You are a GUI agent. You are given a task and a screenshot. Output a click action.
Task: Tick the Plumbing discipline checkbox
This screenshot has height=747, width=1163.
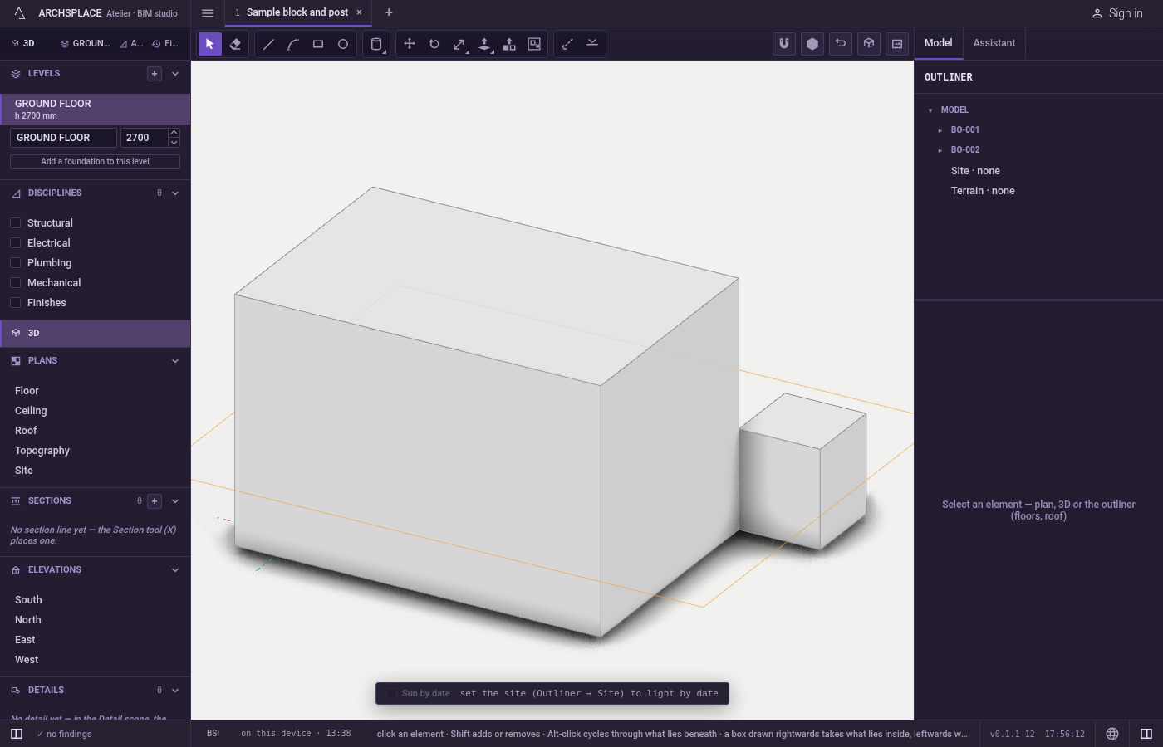pyautogui.click(x=15, y=263)
